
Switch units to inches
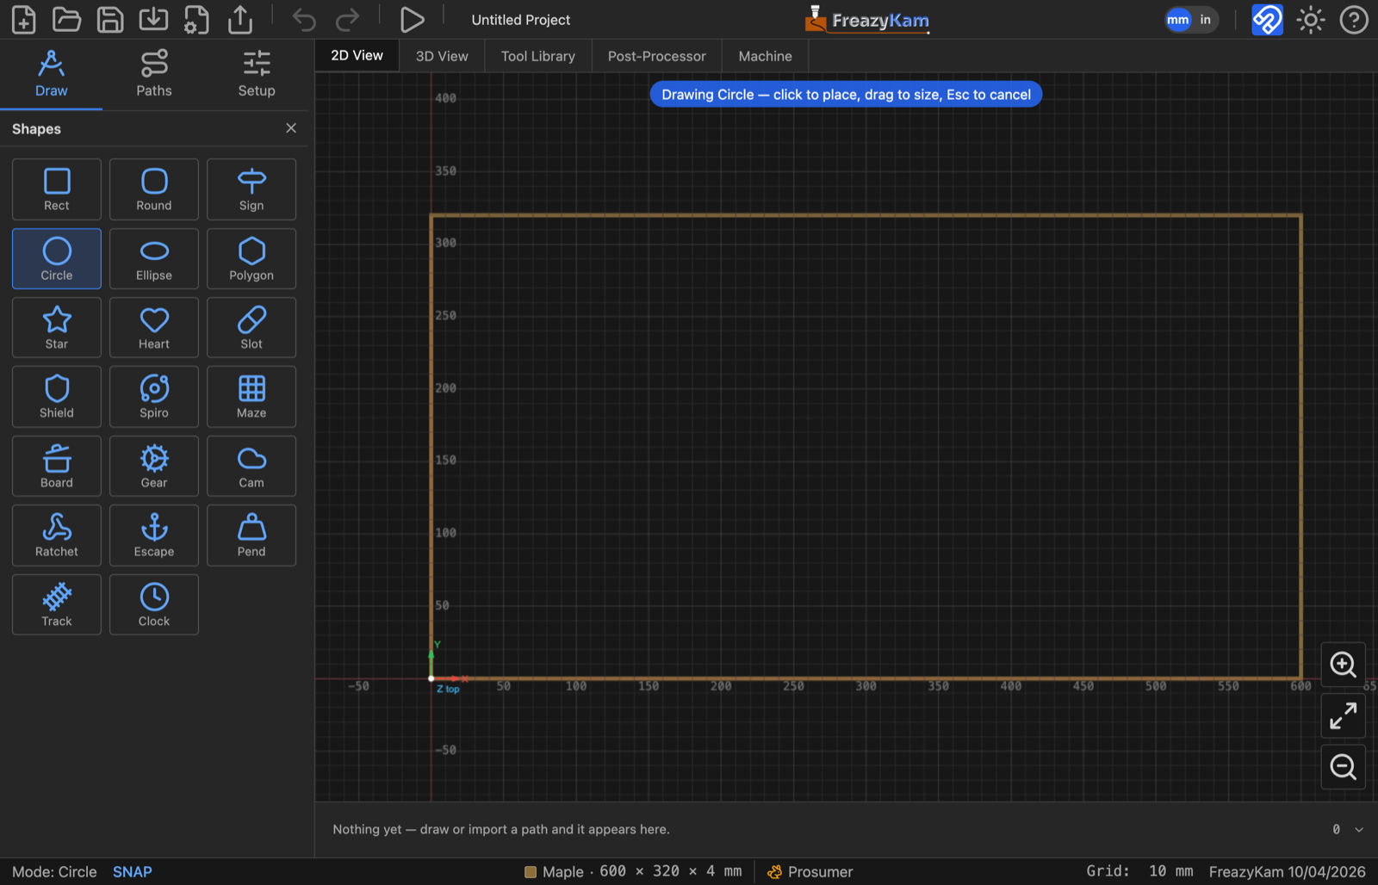click(1206, 20)
